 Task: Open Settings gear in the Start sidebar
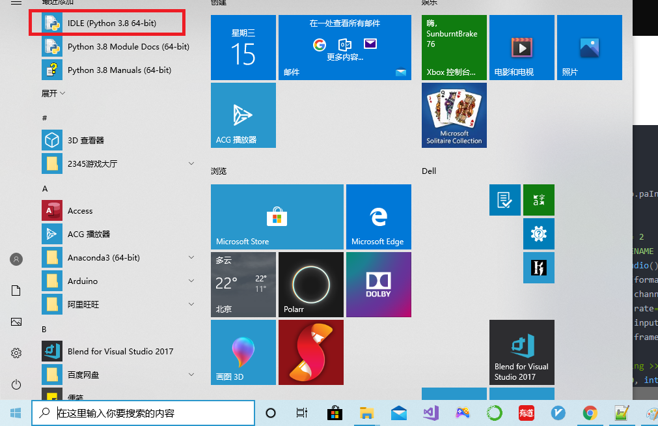tap(16, 353)
